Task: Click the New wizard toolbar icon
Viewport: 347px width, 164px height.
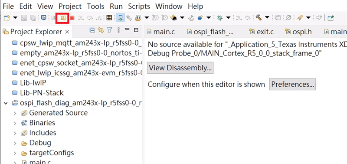Action: pos(7,18)
